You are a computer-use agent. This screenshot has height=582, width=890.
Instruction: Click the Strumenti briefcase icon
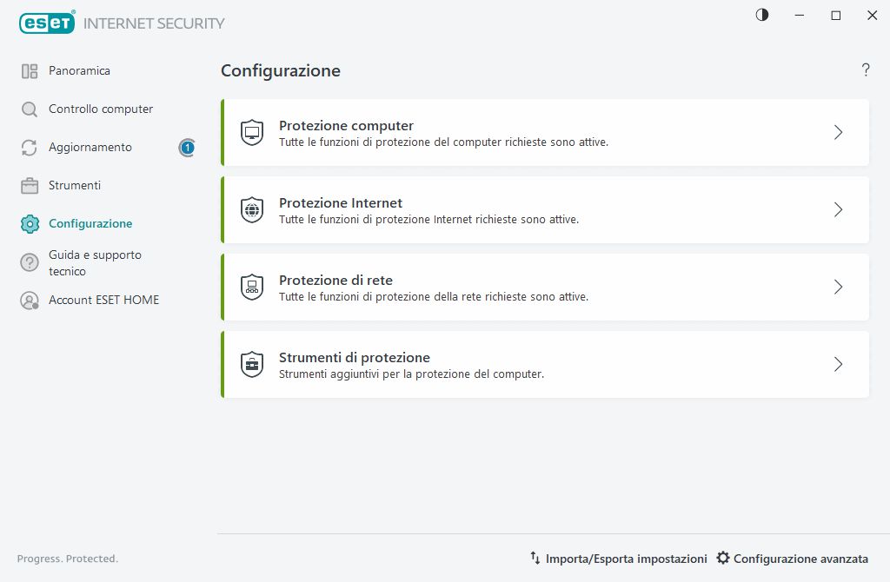coord(30,186)
